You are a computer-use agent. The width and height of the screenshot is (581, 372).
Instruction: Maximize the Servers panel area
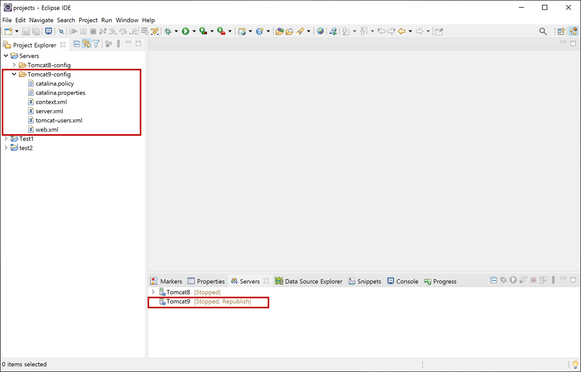[x=573, y=279]
